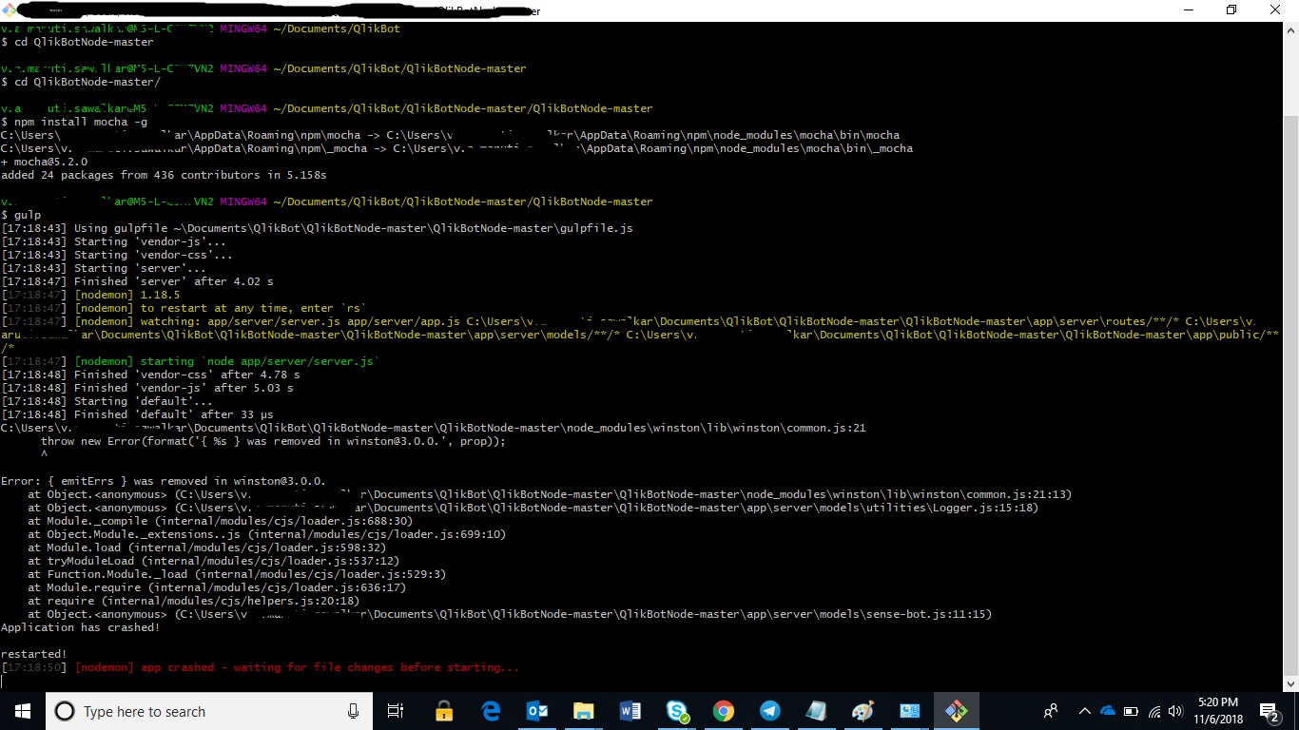Viewport: 1299px width, 730px height.
Task: Click the Cortana search circle icon
Action: coord(65,711)
